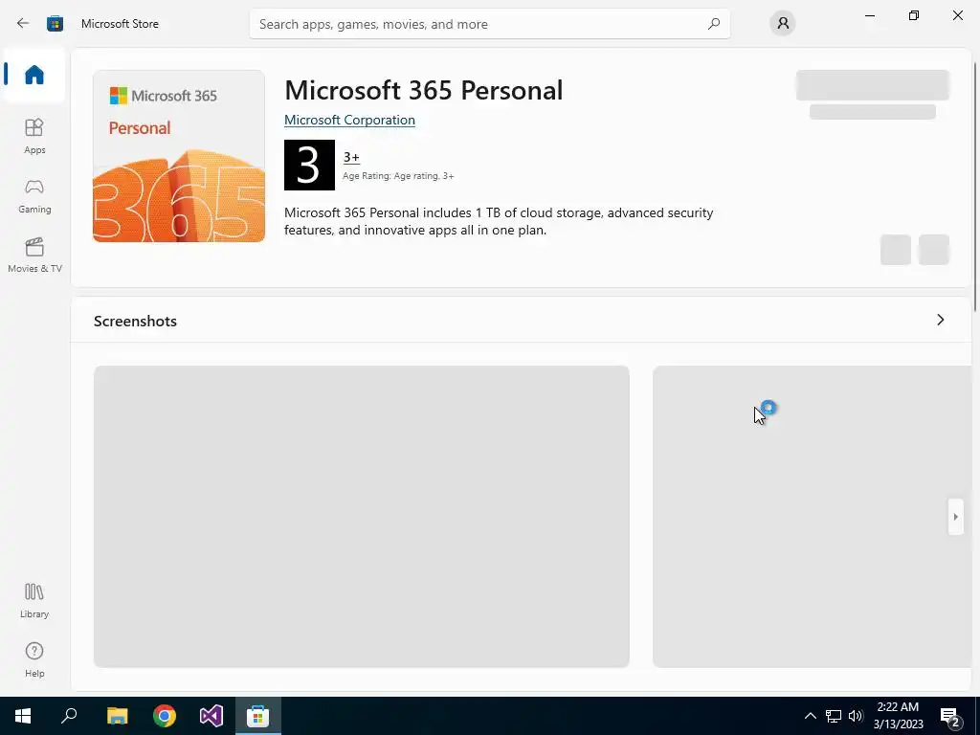980x735 pixels.
Task: Open the Windows Start menu
Action: (x=23, y=716)
